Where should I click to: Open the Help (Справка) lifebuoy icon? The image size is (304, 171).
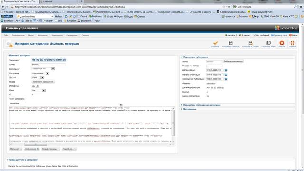click(x=293, y=43)
